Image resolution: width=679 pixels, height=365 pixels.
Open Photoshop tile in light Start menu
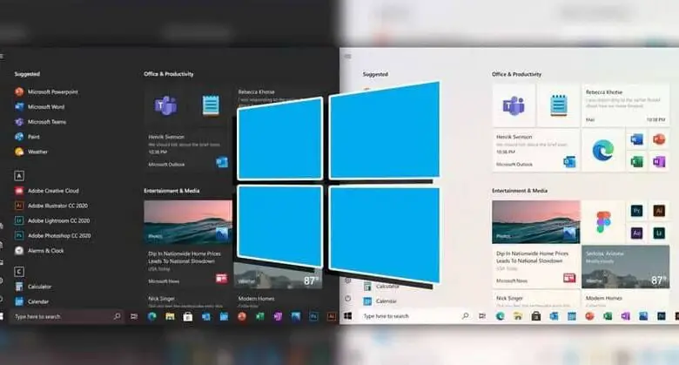636,211
